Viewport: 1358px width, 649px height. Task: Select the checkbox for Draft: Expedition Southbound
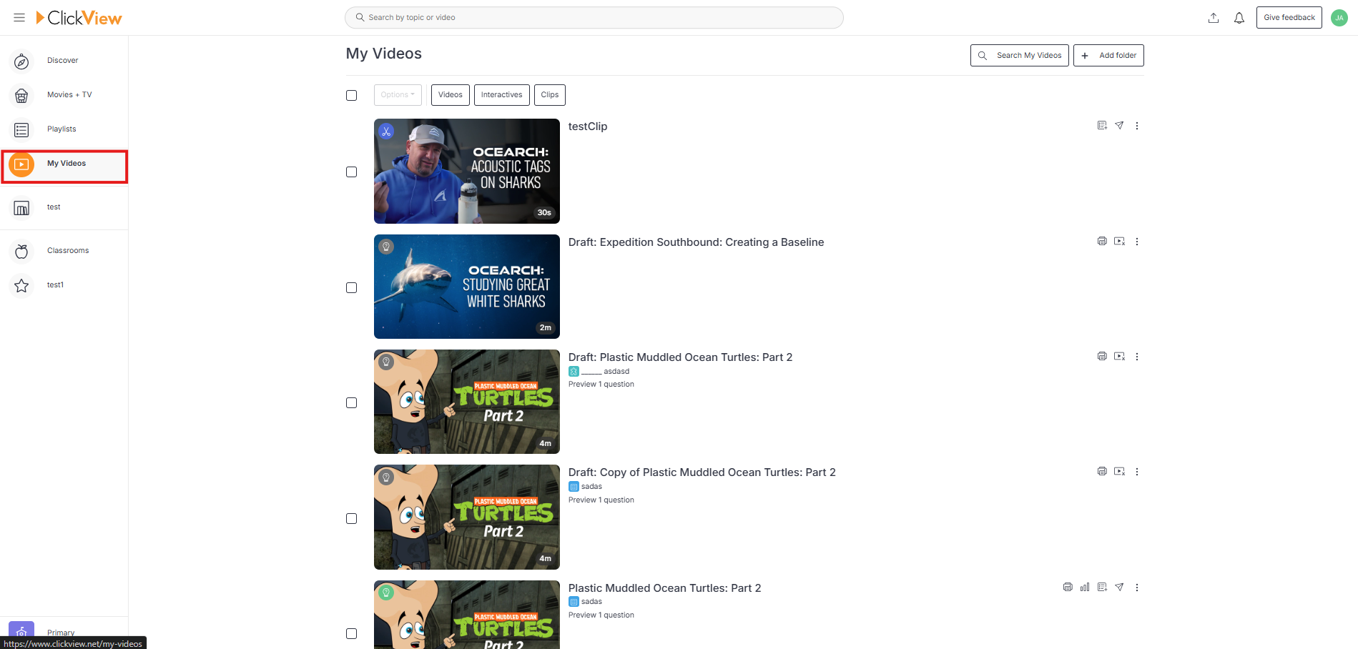click(351, 287)
